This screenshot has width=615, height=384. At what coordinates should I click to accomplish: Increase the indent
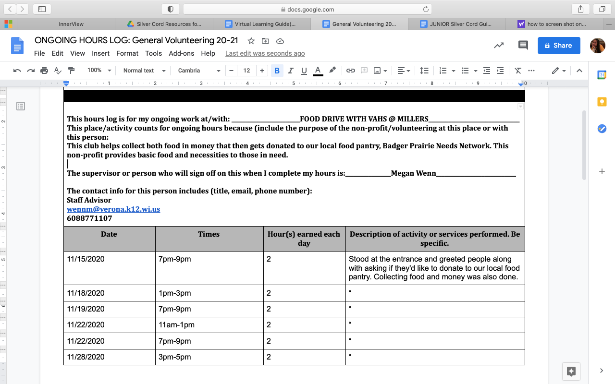point(500,71)
